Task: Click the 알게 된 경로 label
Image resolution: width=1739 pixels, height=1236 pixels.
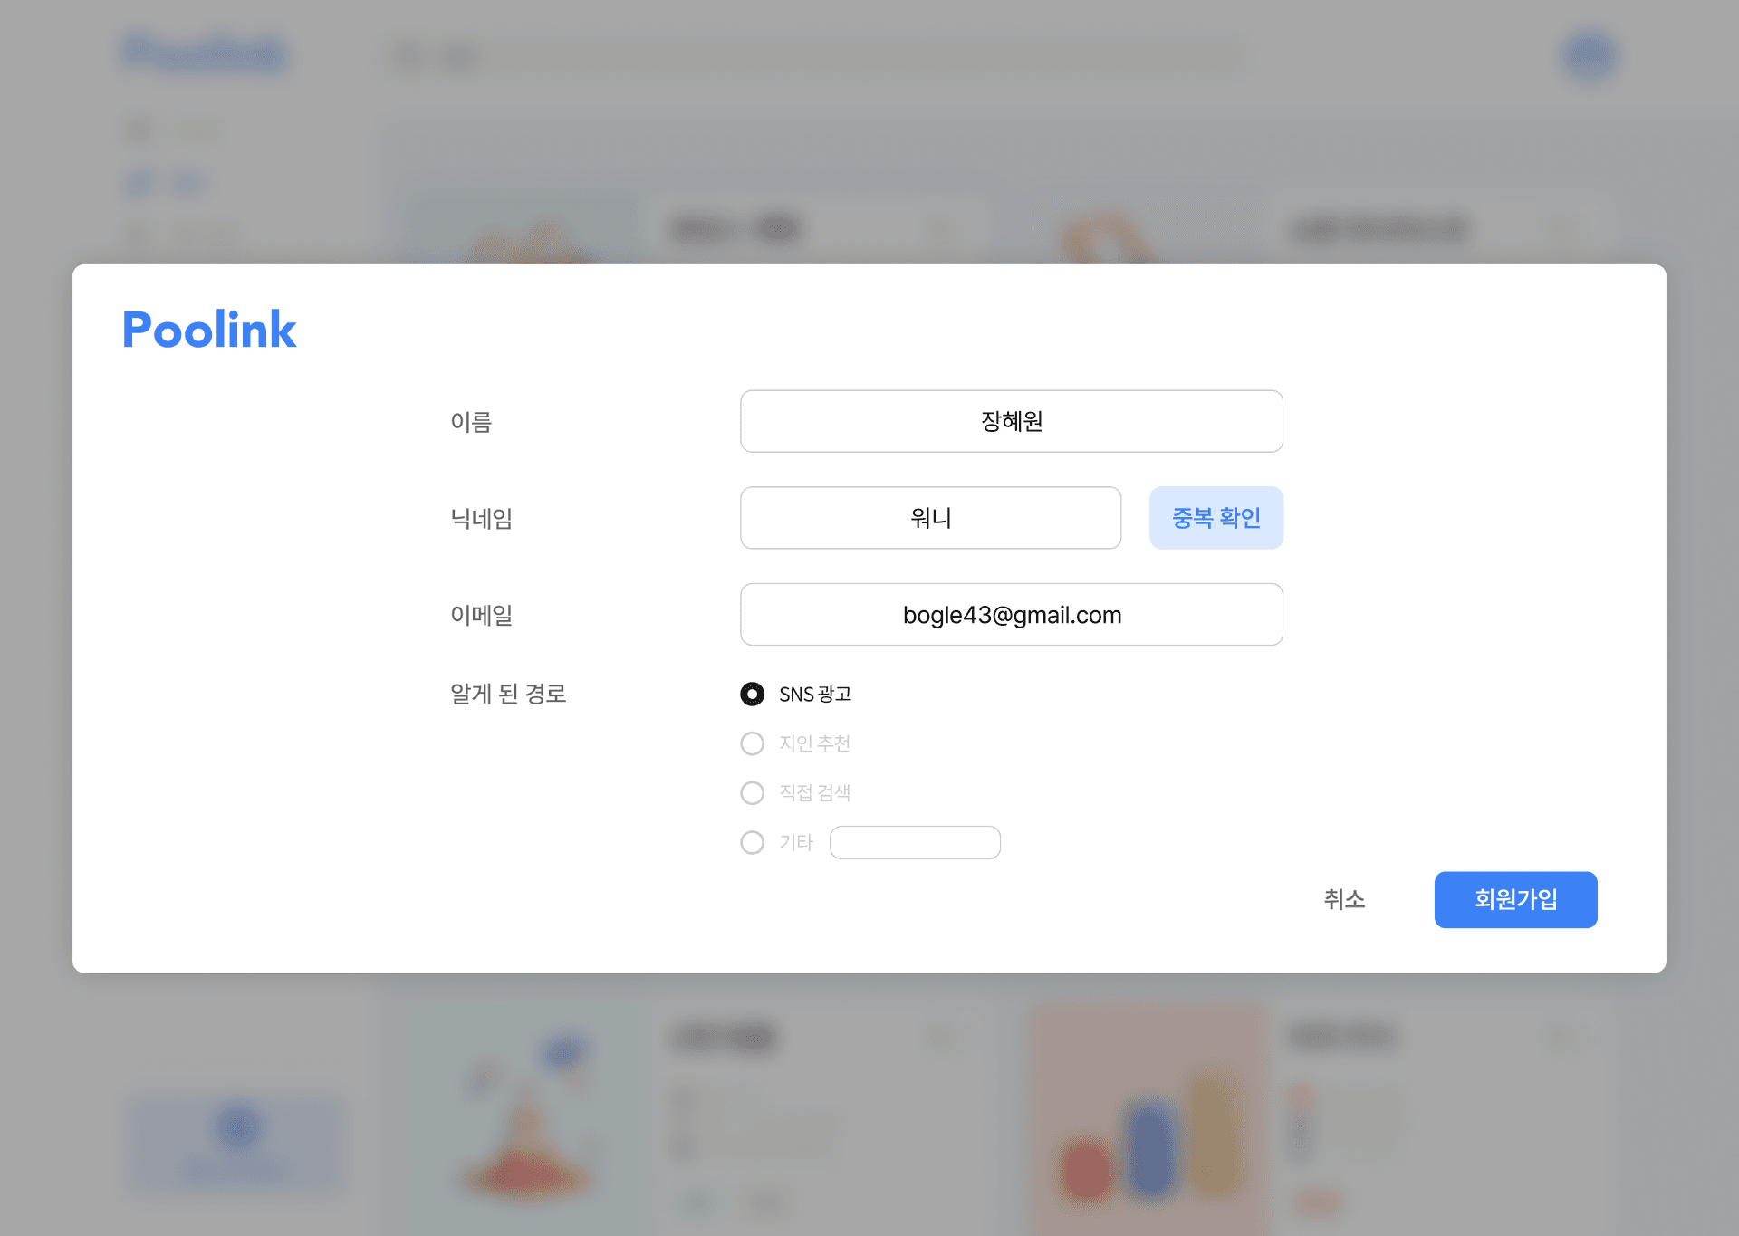Action: [x=508, y=694]
